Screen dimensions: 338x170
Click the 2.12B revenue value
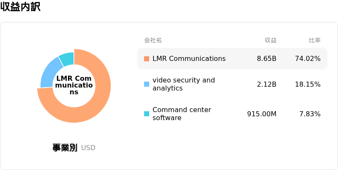coord(267,84)
